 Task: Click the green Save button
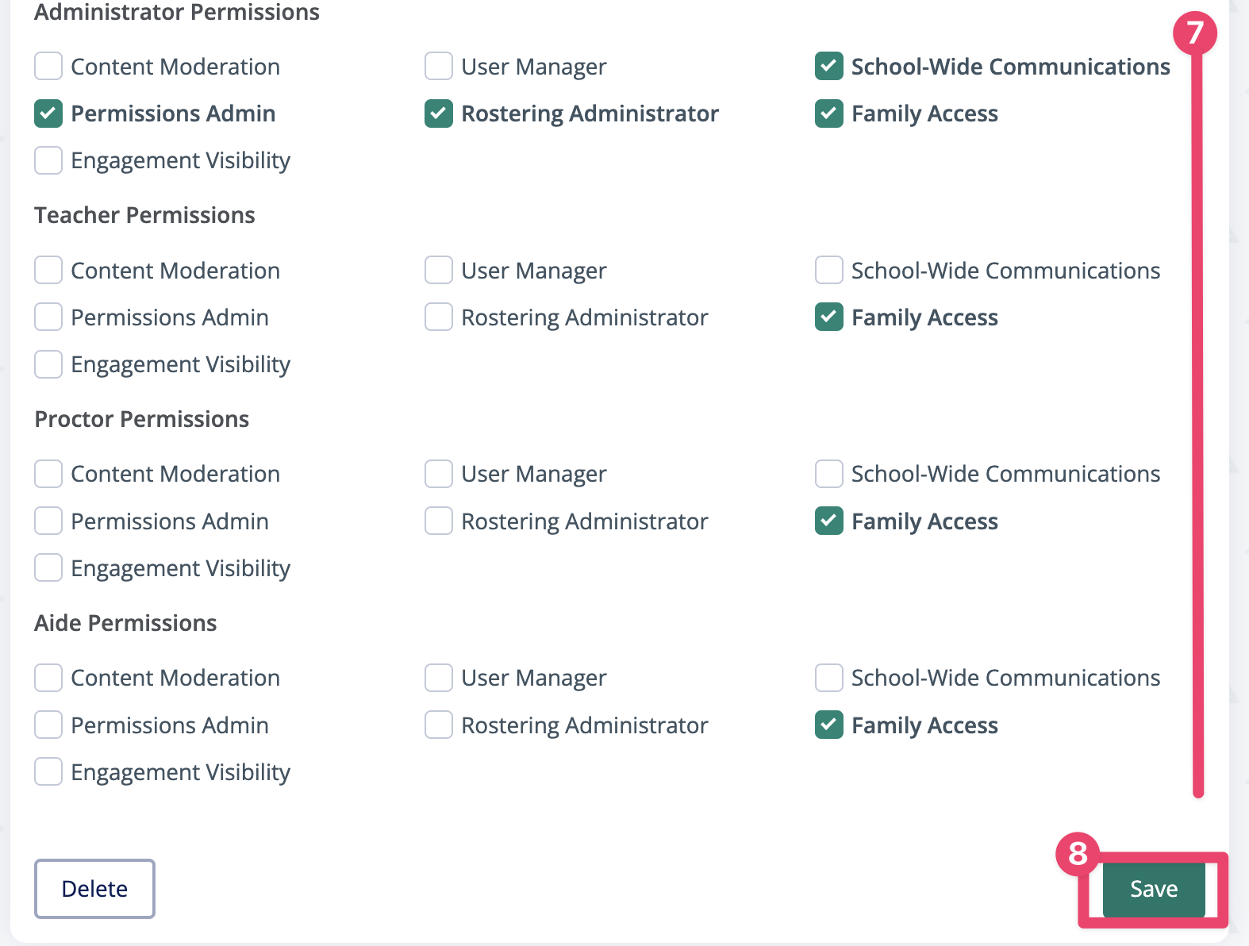tap(1154, 889)
